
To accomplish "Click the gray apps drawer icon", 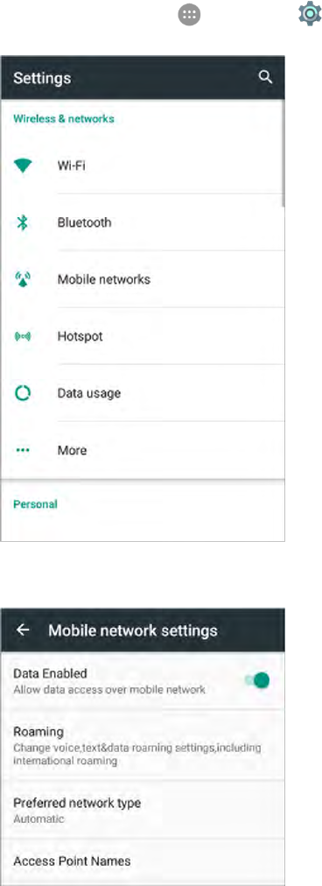I will [189, 15].
